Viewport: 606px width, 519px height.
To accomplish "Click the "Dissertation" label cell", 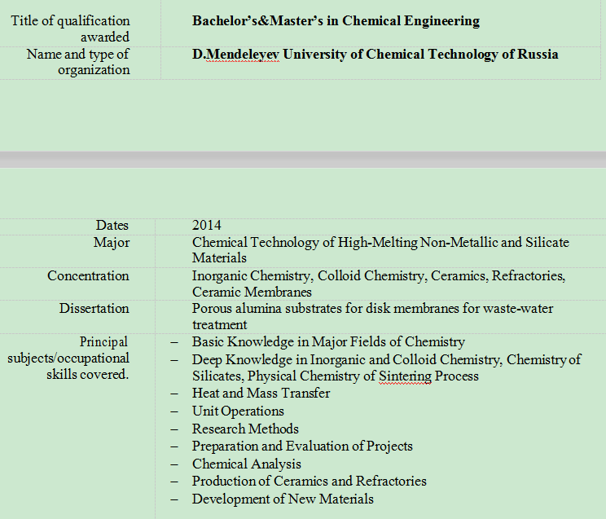I will pyautogui.click(x=94, y=308).
